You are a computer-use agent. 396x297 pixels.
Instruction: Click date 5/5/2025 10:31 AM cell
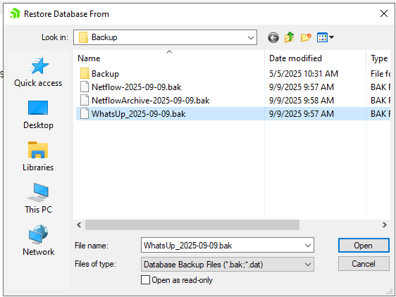pyautogui.click(x=303, y=74)
